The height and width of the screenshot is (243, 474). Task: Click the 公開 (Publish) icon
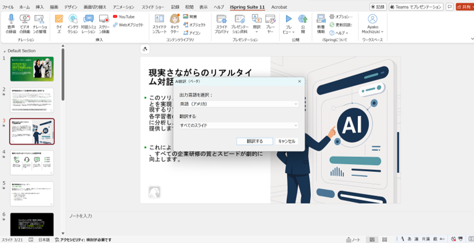(x=303, y=23)
